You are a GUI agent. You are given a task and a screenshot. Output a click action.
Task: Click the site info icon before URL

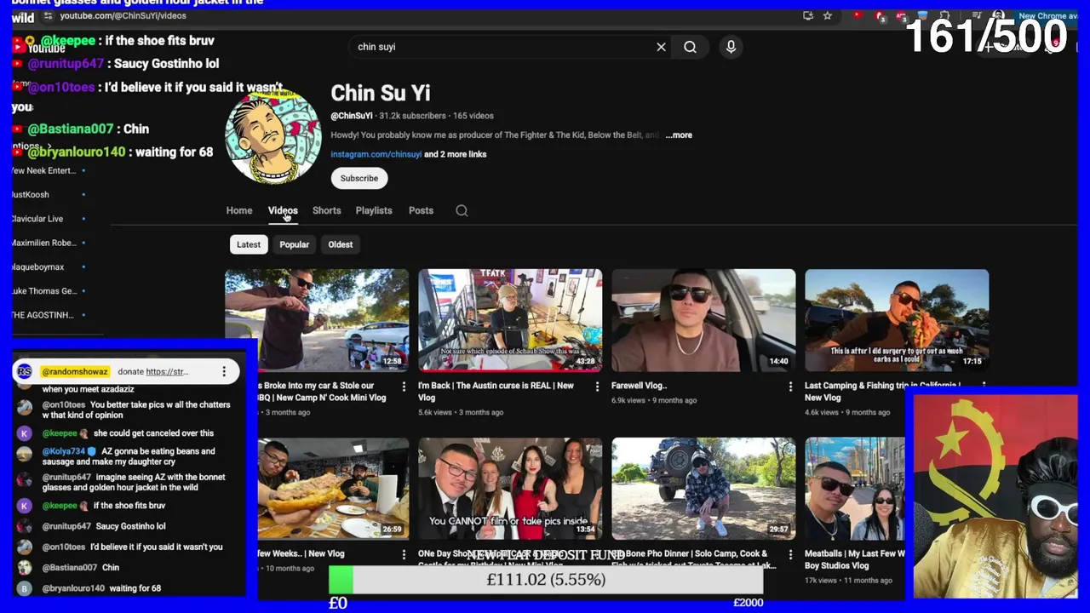[48, 15]
